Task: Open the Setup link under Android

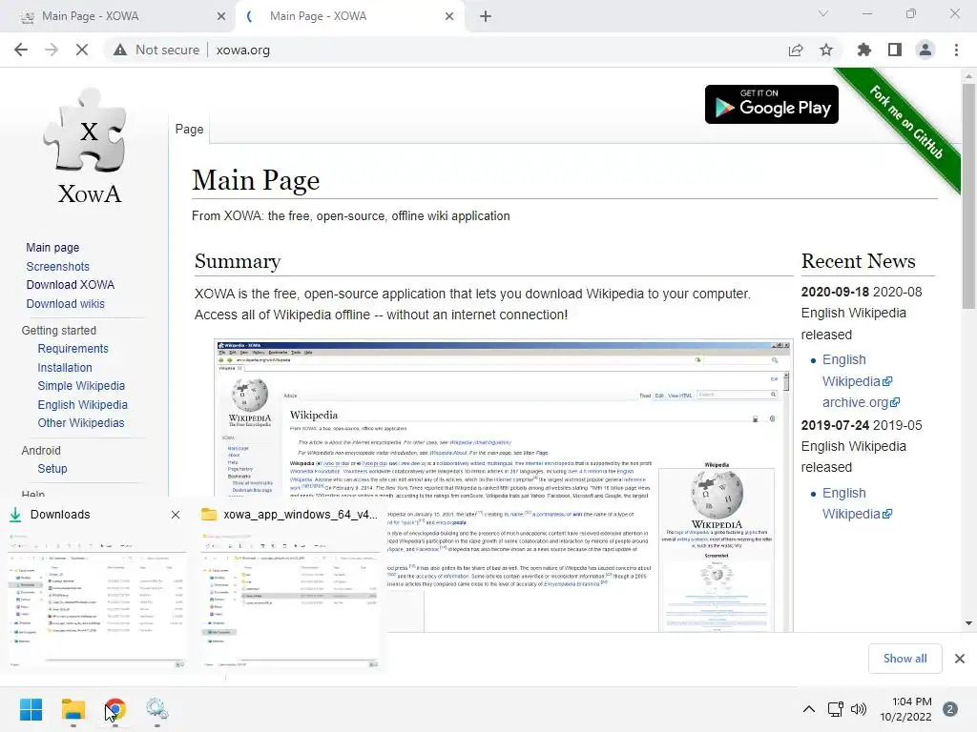Action: (x=52, y=469)
